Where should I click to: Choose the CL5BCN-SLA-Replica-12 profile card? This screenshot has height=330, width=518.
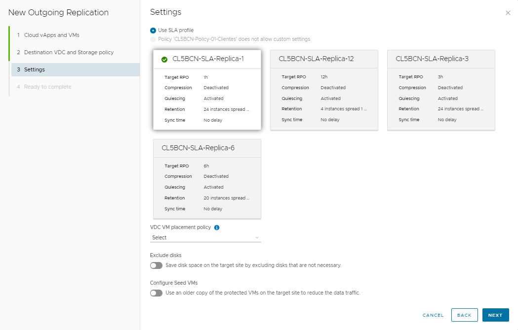(324, 90)
